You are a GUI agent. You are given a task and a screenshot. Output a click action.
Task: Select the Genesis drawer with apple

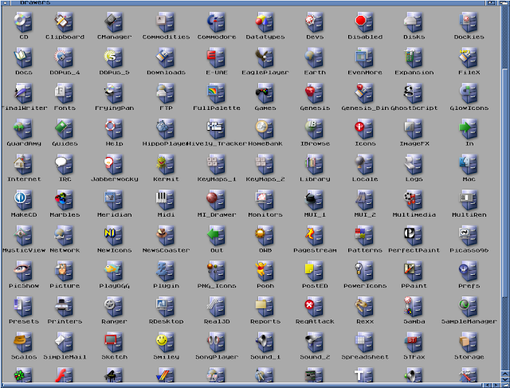(315, 93)
